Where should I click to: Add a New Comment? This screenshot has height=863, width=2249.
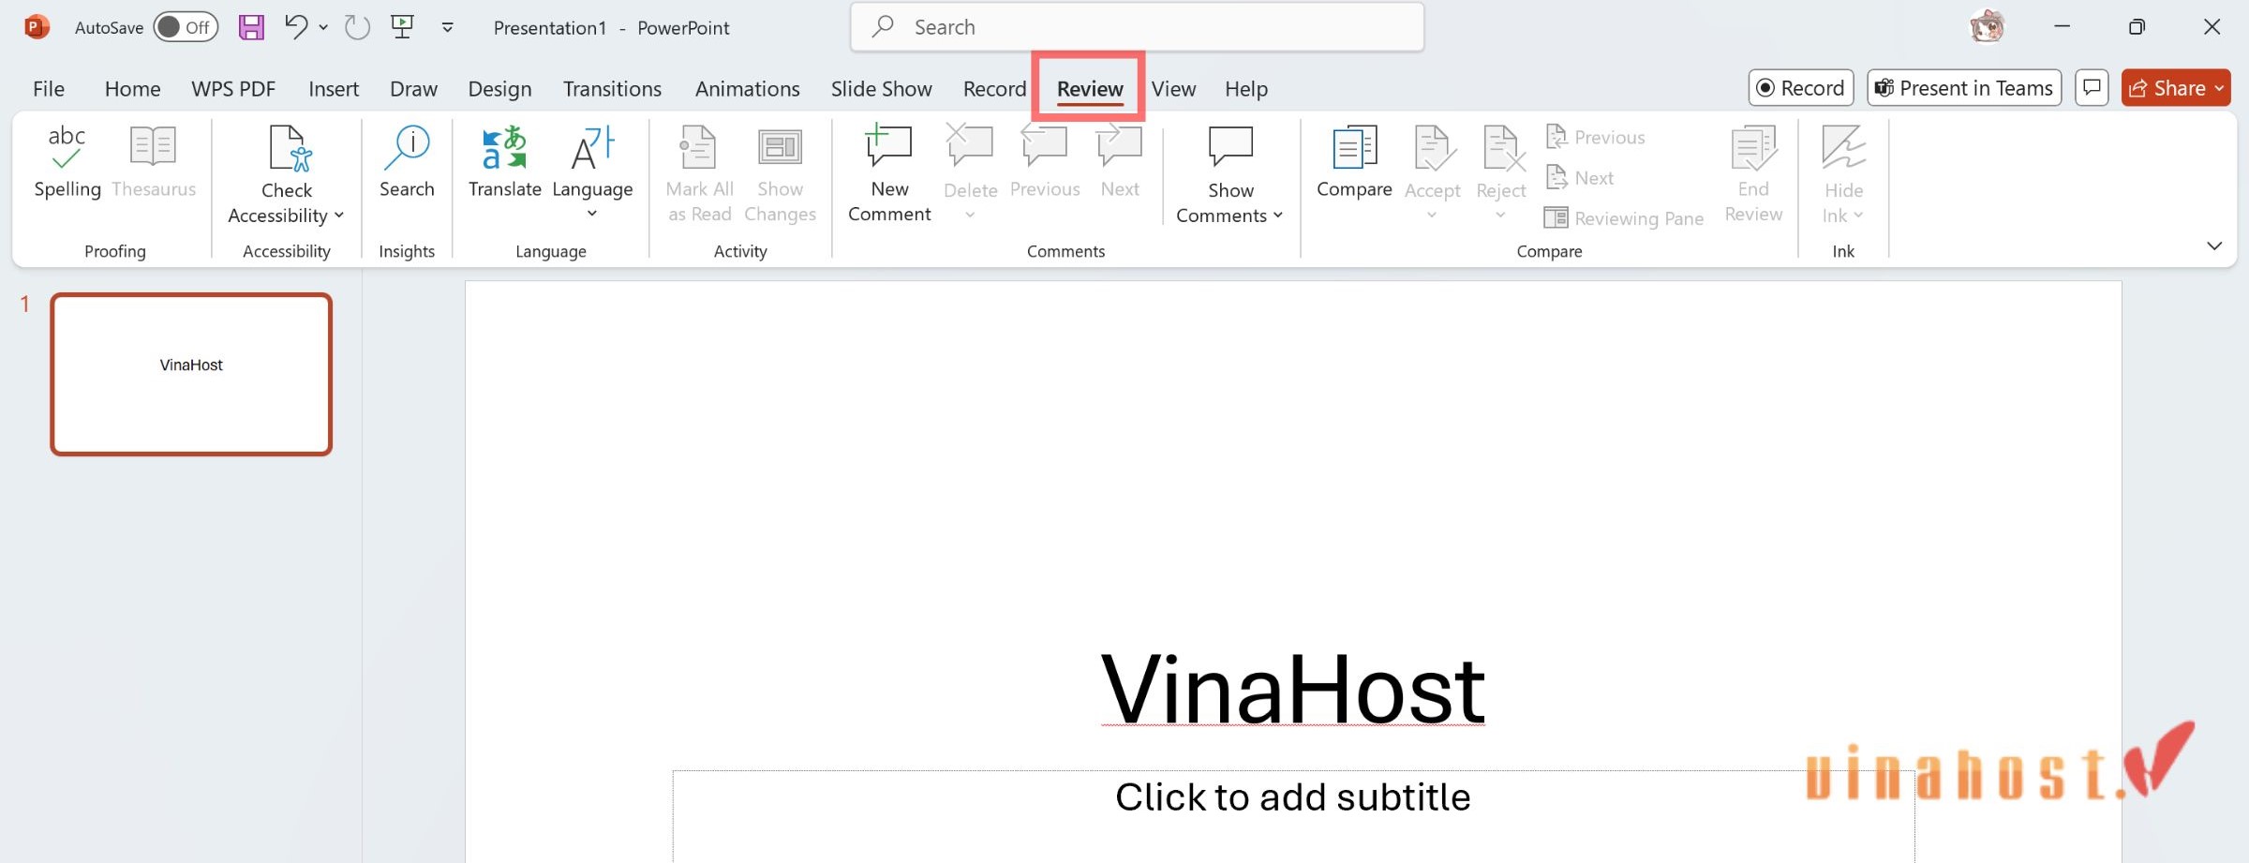889,174
